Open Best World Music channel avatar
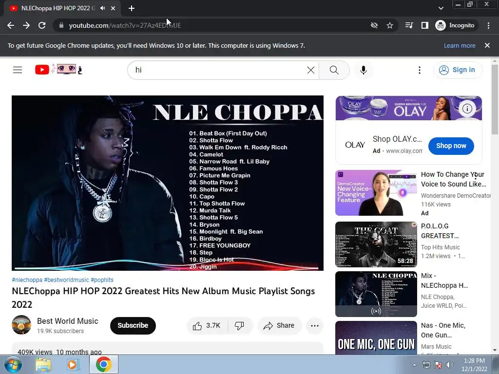 [21, 325]
